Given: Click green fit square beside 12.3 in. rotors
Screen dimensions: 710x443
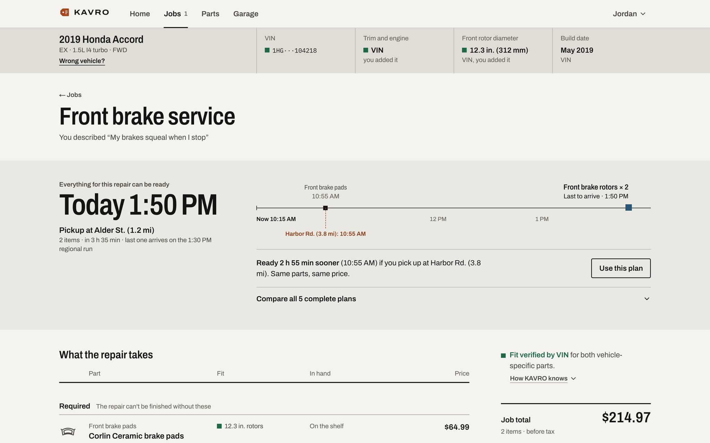Looking at the screenshot, I should (x=219, y=426).
